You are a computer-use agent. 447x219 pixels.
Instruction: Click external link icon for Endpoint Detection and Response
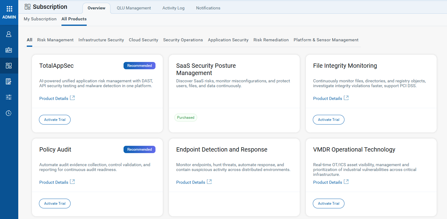click(209, 182)
